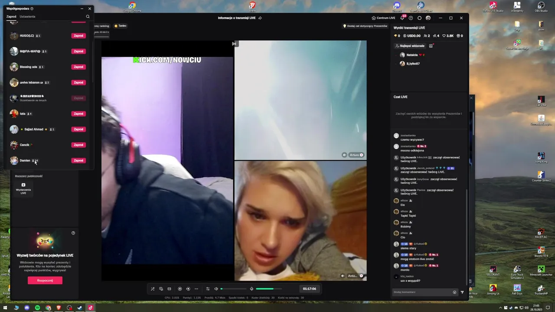Open the audio mixer sliders icon
The height and width of the screenshot is (312, 555).
208,289
